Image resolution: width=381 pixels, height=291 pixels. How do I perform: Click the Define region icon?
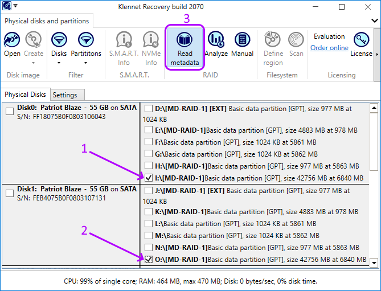point(273,39)
